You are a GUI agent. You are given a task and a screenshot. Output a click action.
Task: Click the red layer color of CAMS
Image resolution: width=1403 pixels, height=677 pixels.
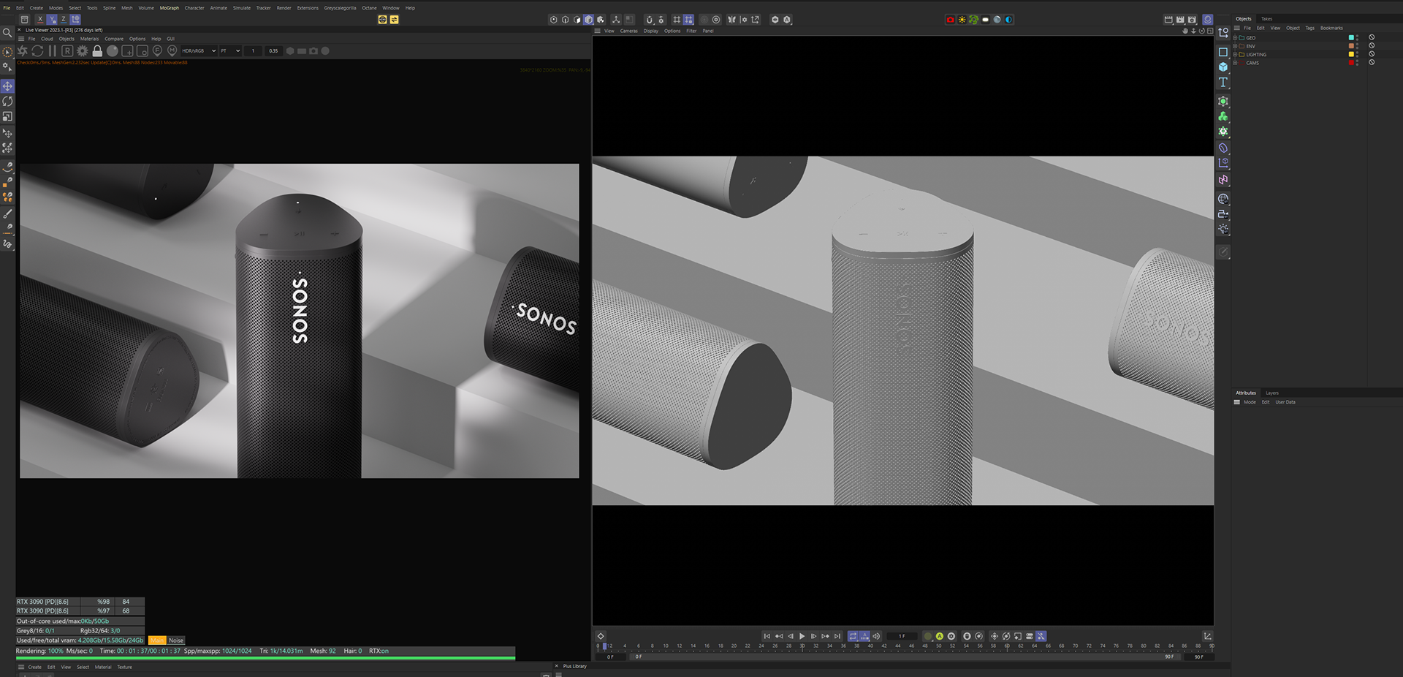point(1351,63)
